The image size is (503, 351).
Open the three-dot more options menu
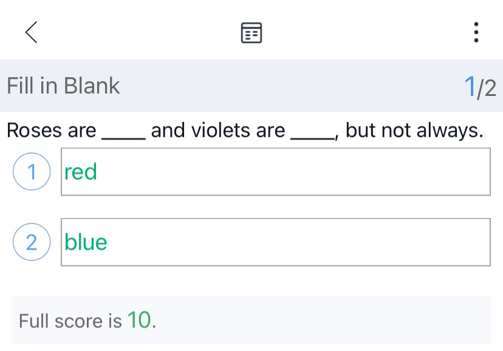[x=476, y=32]
